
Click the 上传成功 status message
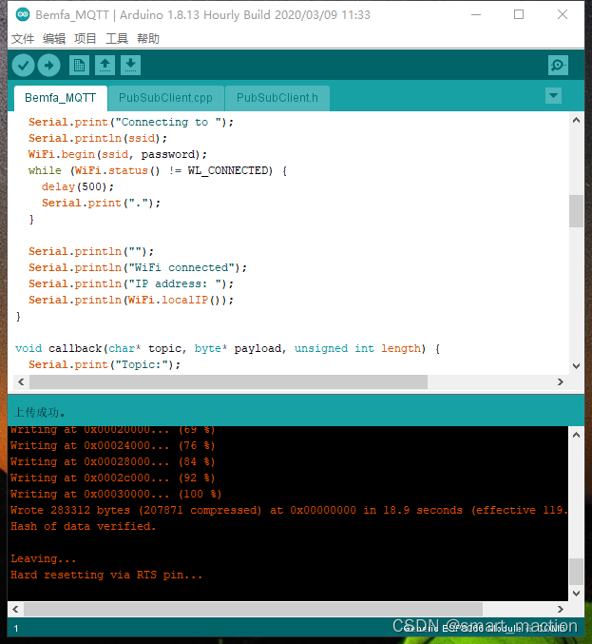click(39, 412)
